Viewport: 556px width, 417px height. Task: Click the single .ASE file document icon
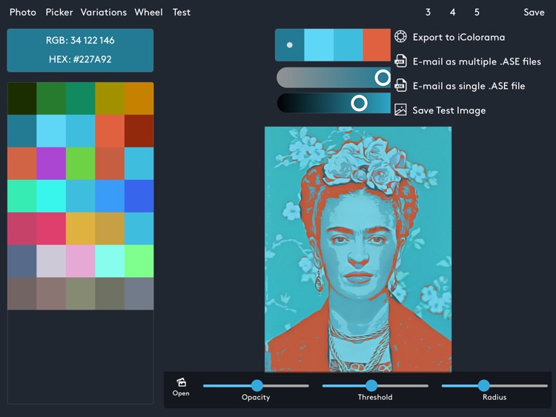click(400, 85)
